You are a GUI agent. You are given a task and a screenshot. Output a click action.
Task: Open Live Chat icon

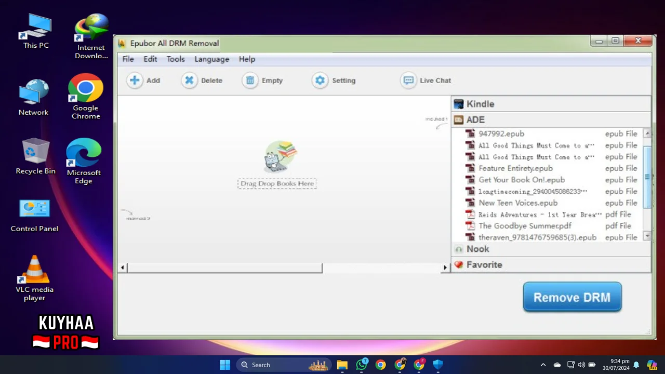coord(408,81)
